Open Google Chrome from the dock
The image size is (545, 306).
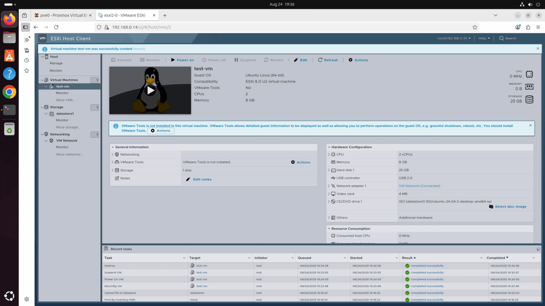coord(9,92)
